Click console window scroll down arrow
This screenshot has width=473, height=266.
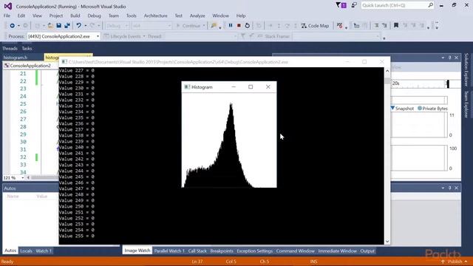point(387,242)
